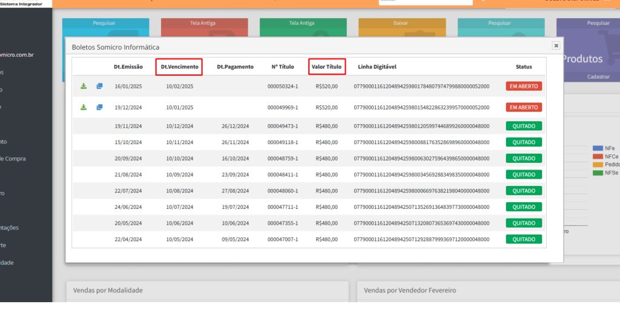Click Pesquisar on the blue dashboard card
The height and width of the screenshot is (310, 620).
click(104, 23)
